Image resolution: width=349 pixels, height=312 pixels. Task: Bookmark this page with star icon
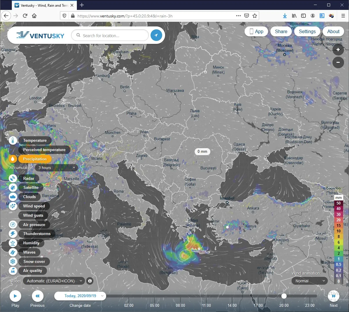(x=255, y=16)
